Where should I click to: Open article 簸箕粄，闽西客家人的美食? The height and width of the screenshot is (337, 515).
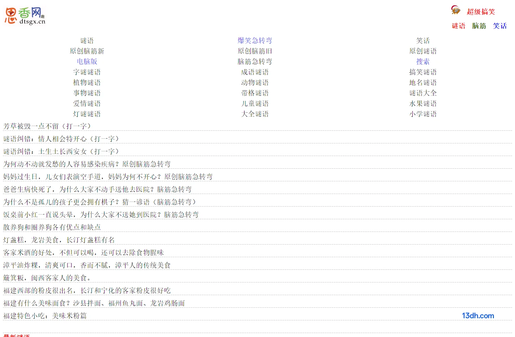pyautogui.click(x=48, y=278)
